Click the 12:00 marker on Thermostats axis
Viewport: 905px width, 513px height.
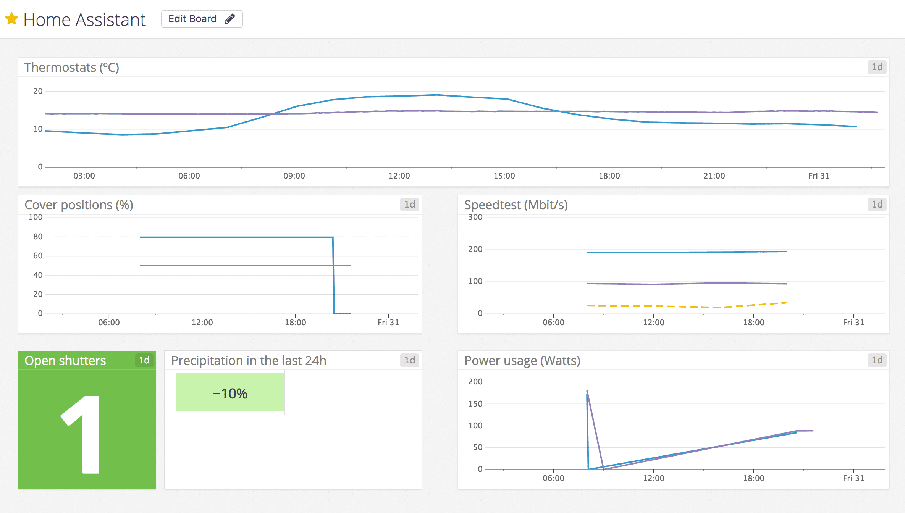(399, 176)
